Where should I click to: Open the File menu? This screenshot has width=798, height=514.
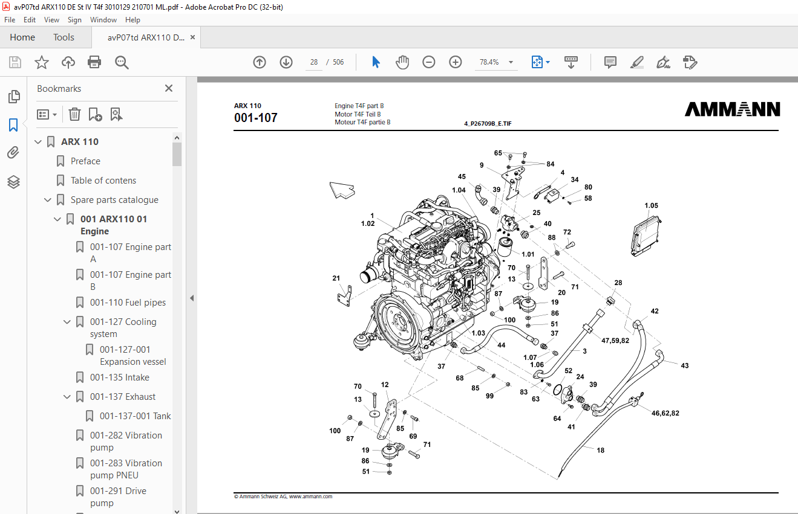click(10, 20)
